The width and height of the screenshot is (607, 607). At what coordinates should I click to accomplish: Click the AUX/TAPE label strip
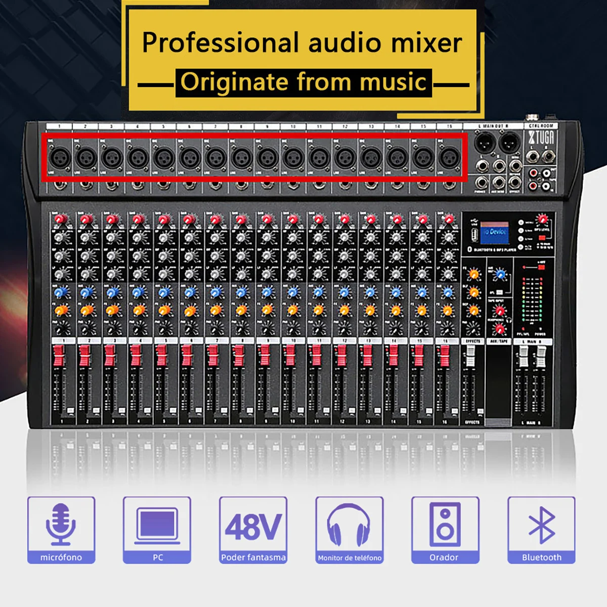click(499, 341)
